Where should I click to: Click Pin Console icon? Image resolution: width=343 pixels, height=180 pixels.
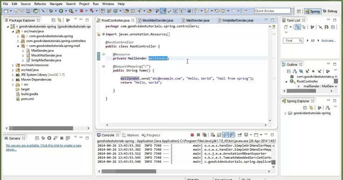click(x=240, y=135)
